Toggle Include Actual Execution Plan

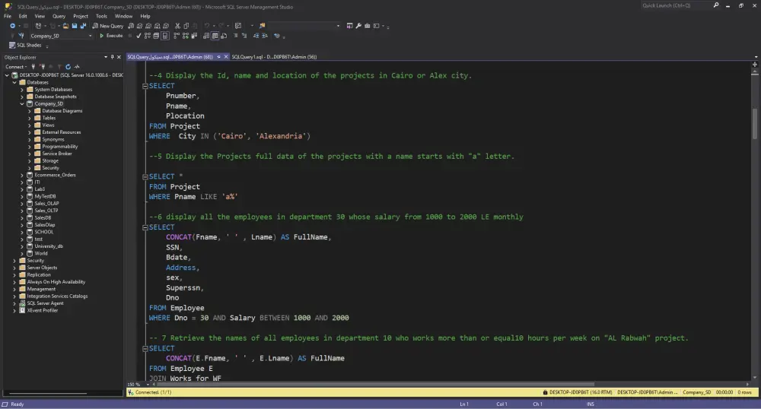coord(177,36)
